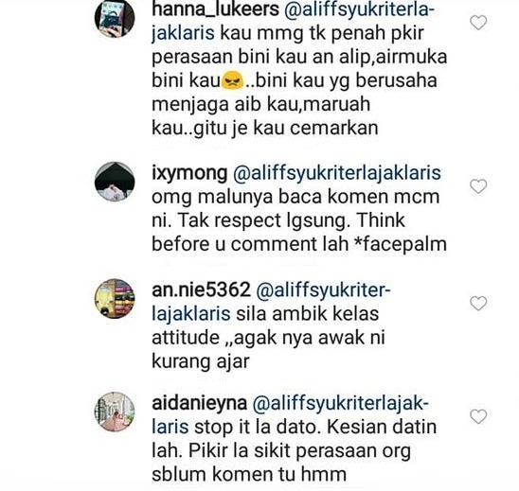This screenshot has width=519, height=491.
Task: Open @aliffsyukriterlajaklaris mention in ixymong's comment
Action: (337, 173)
